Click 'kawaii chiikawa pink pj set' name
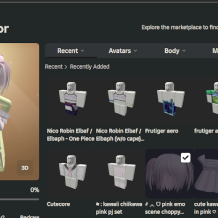Image resolution: width=218 pixels, height=218 pixels. coord(119,208)
